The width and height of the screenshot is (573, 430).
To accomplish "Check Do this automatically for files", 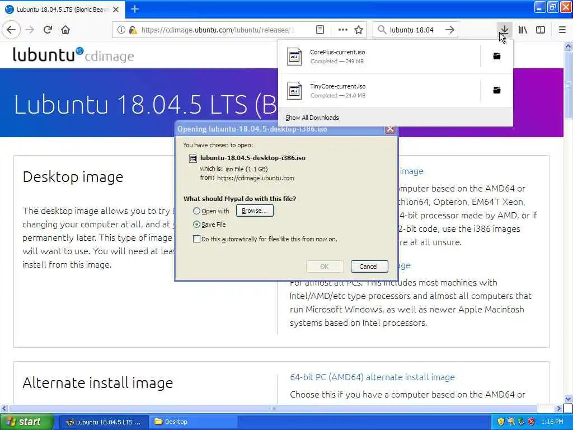I will tap(196, 239).
